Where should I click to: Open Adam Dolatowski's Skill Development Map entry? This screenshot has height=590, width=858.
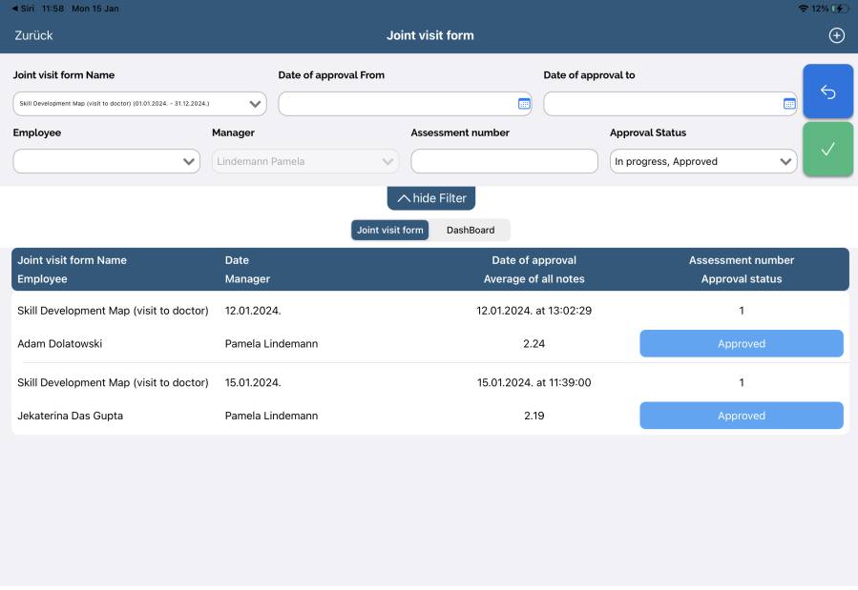113,311
